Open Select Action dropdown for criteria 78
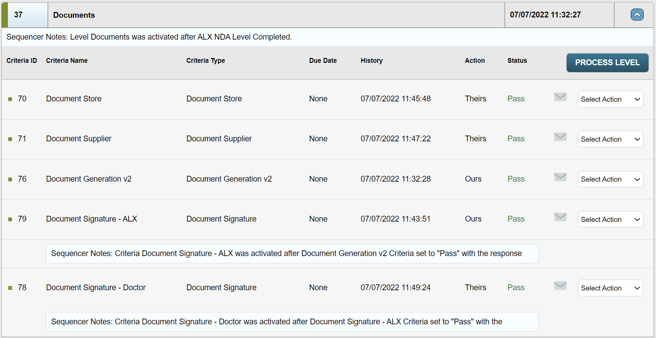Viewport: 656px width, 338px height. click(x=611, y=288)
